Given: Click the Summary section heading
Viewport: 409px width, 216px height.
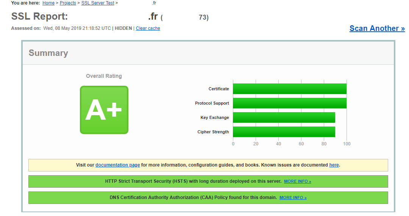Looking at the screenshot, I should tap(48, 53).
